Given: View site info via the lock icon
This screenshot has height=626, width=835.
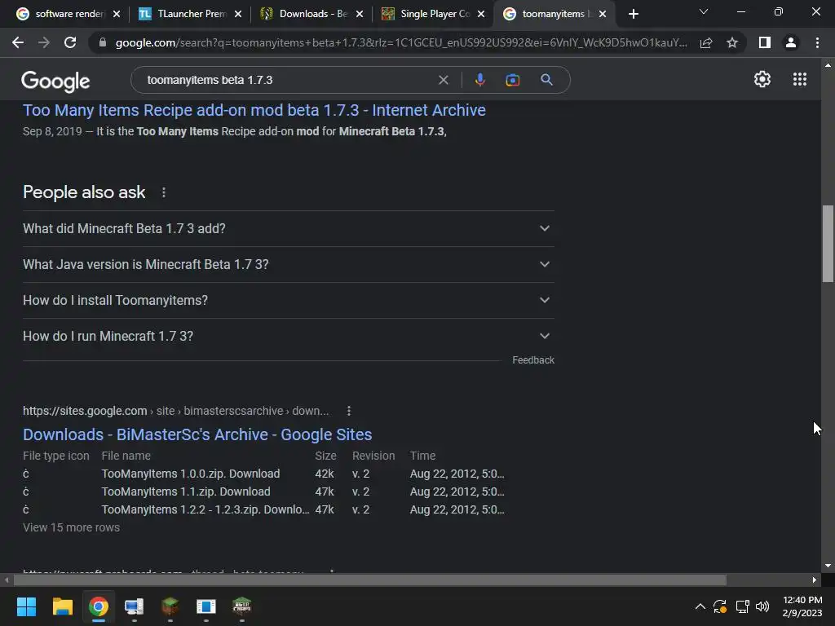Looking at the screenshot, I should coord(103,42).
